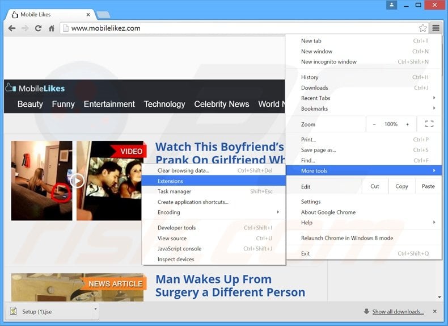Click the Paste button in Edit row
Image resolution: width=448 pixels, height=326 pixels.
[x=428, y=186]
